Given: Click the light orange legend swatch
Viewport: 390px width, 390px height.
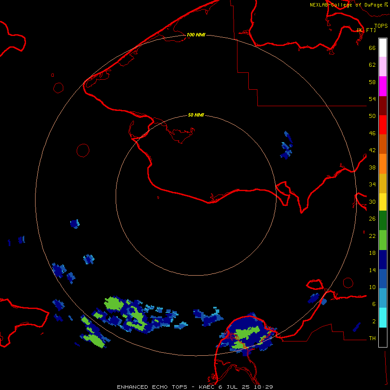Looking at the screenshot, I should click(x=383, y=164).
